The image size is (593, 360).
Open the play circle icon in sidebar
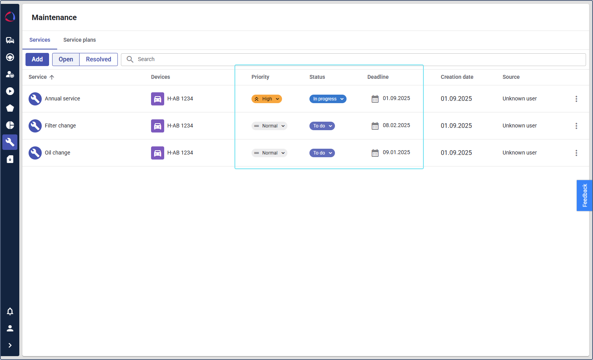[x=10, y=91]
